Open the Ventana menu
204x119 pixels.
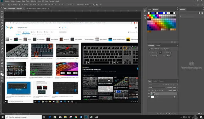pos(52,1)
